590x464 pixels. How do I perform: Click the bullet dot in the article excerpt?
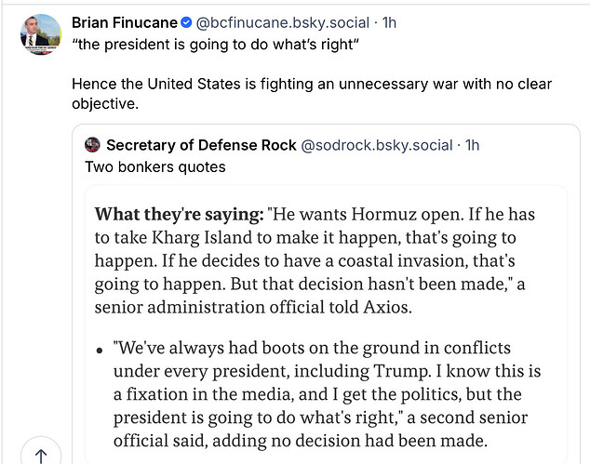(100, 351)
